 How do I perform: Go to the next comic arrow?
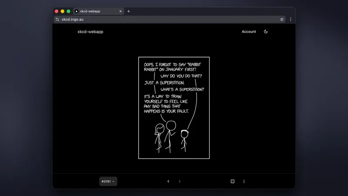pos(180,181)
